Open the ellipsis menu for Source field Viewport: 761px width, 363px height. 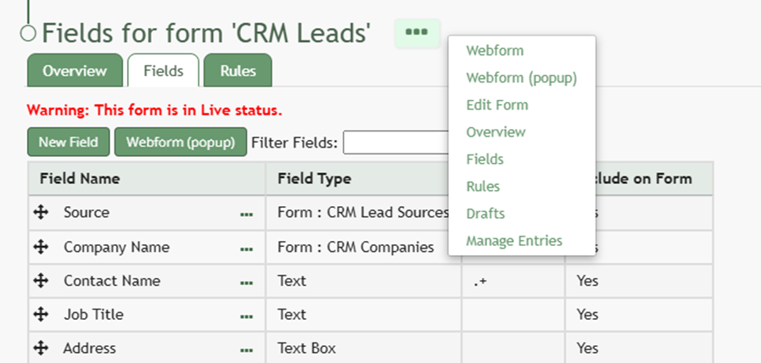[246, 215]
